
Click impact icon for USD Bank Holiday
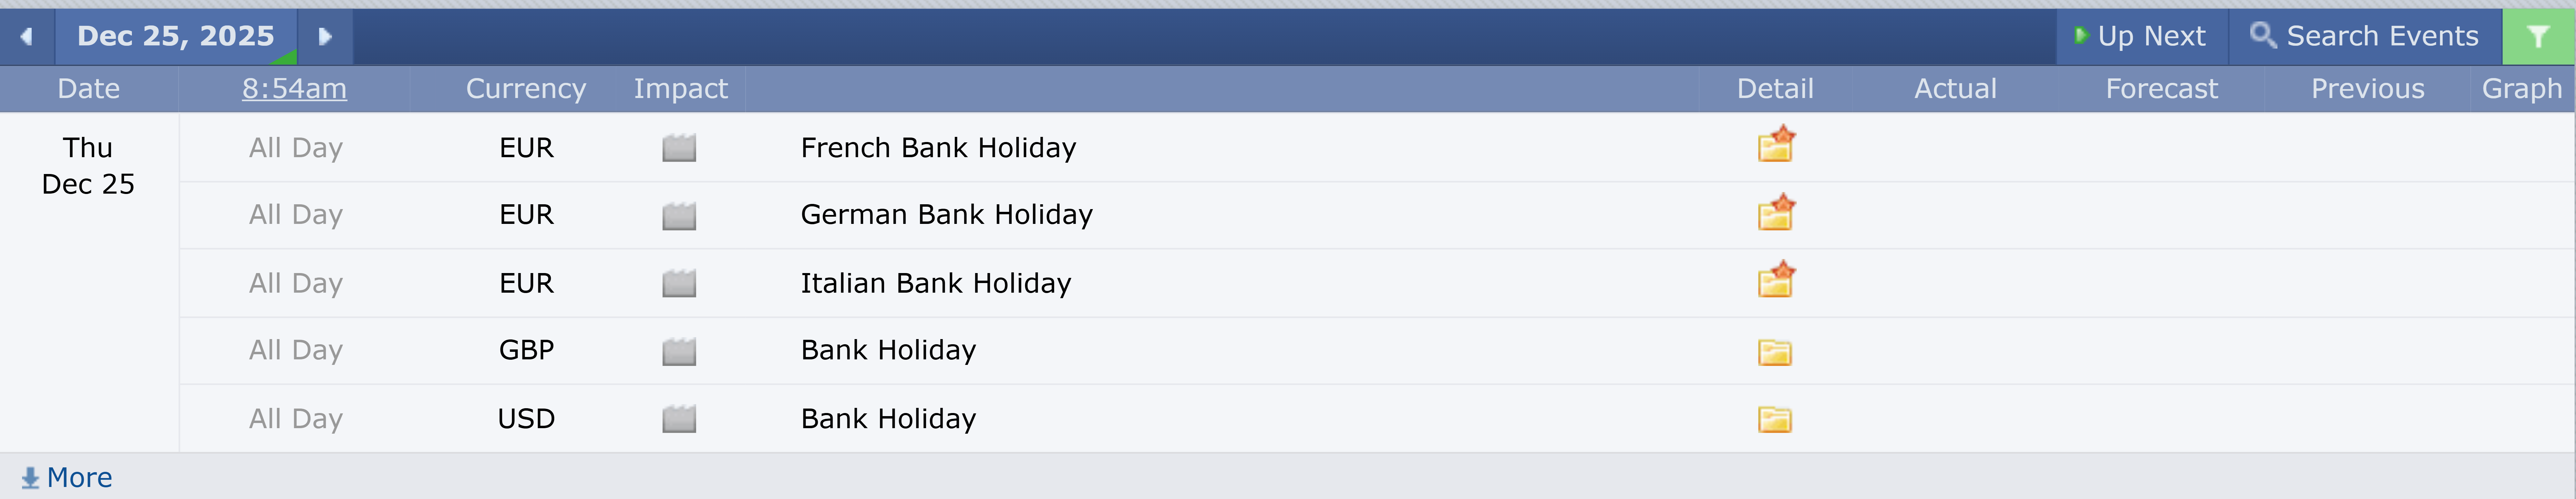(x=679, y=419)
